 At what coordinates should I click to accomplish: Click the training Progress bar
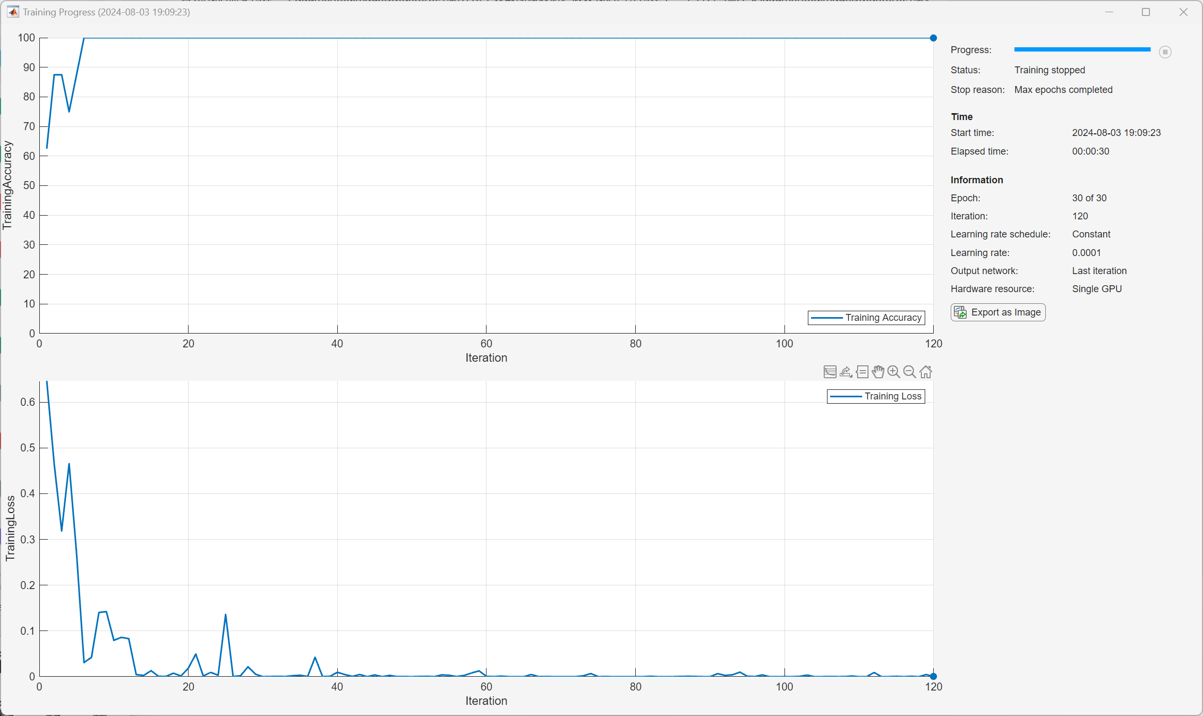tap(1082, 49)
